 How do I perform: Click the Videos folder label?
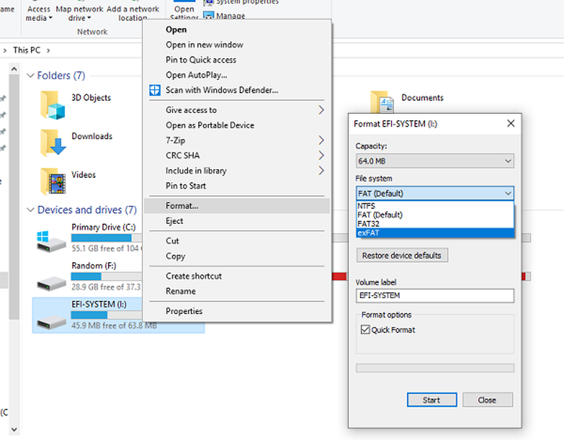(x=83, y=174)
